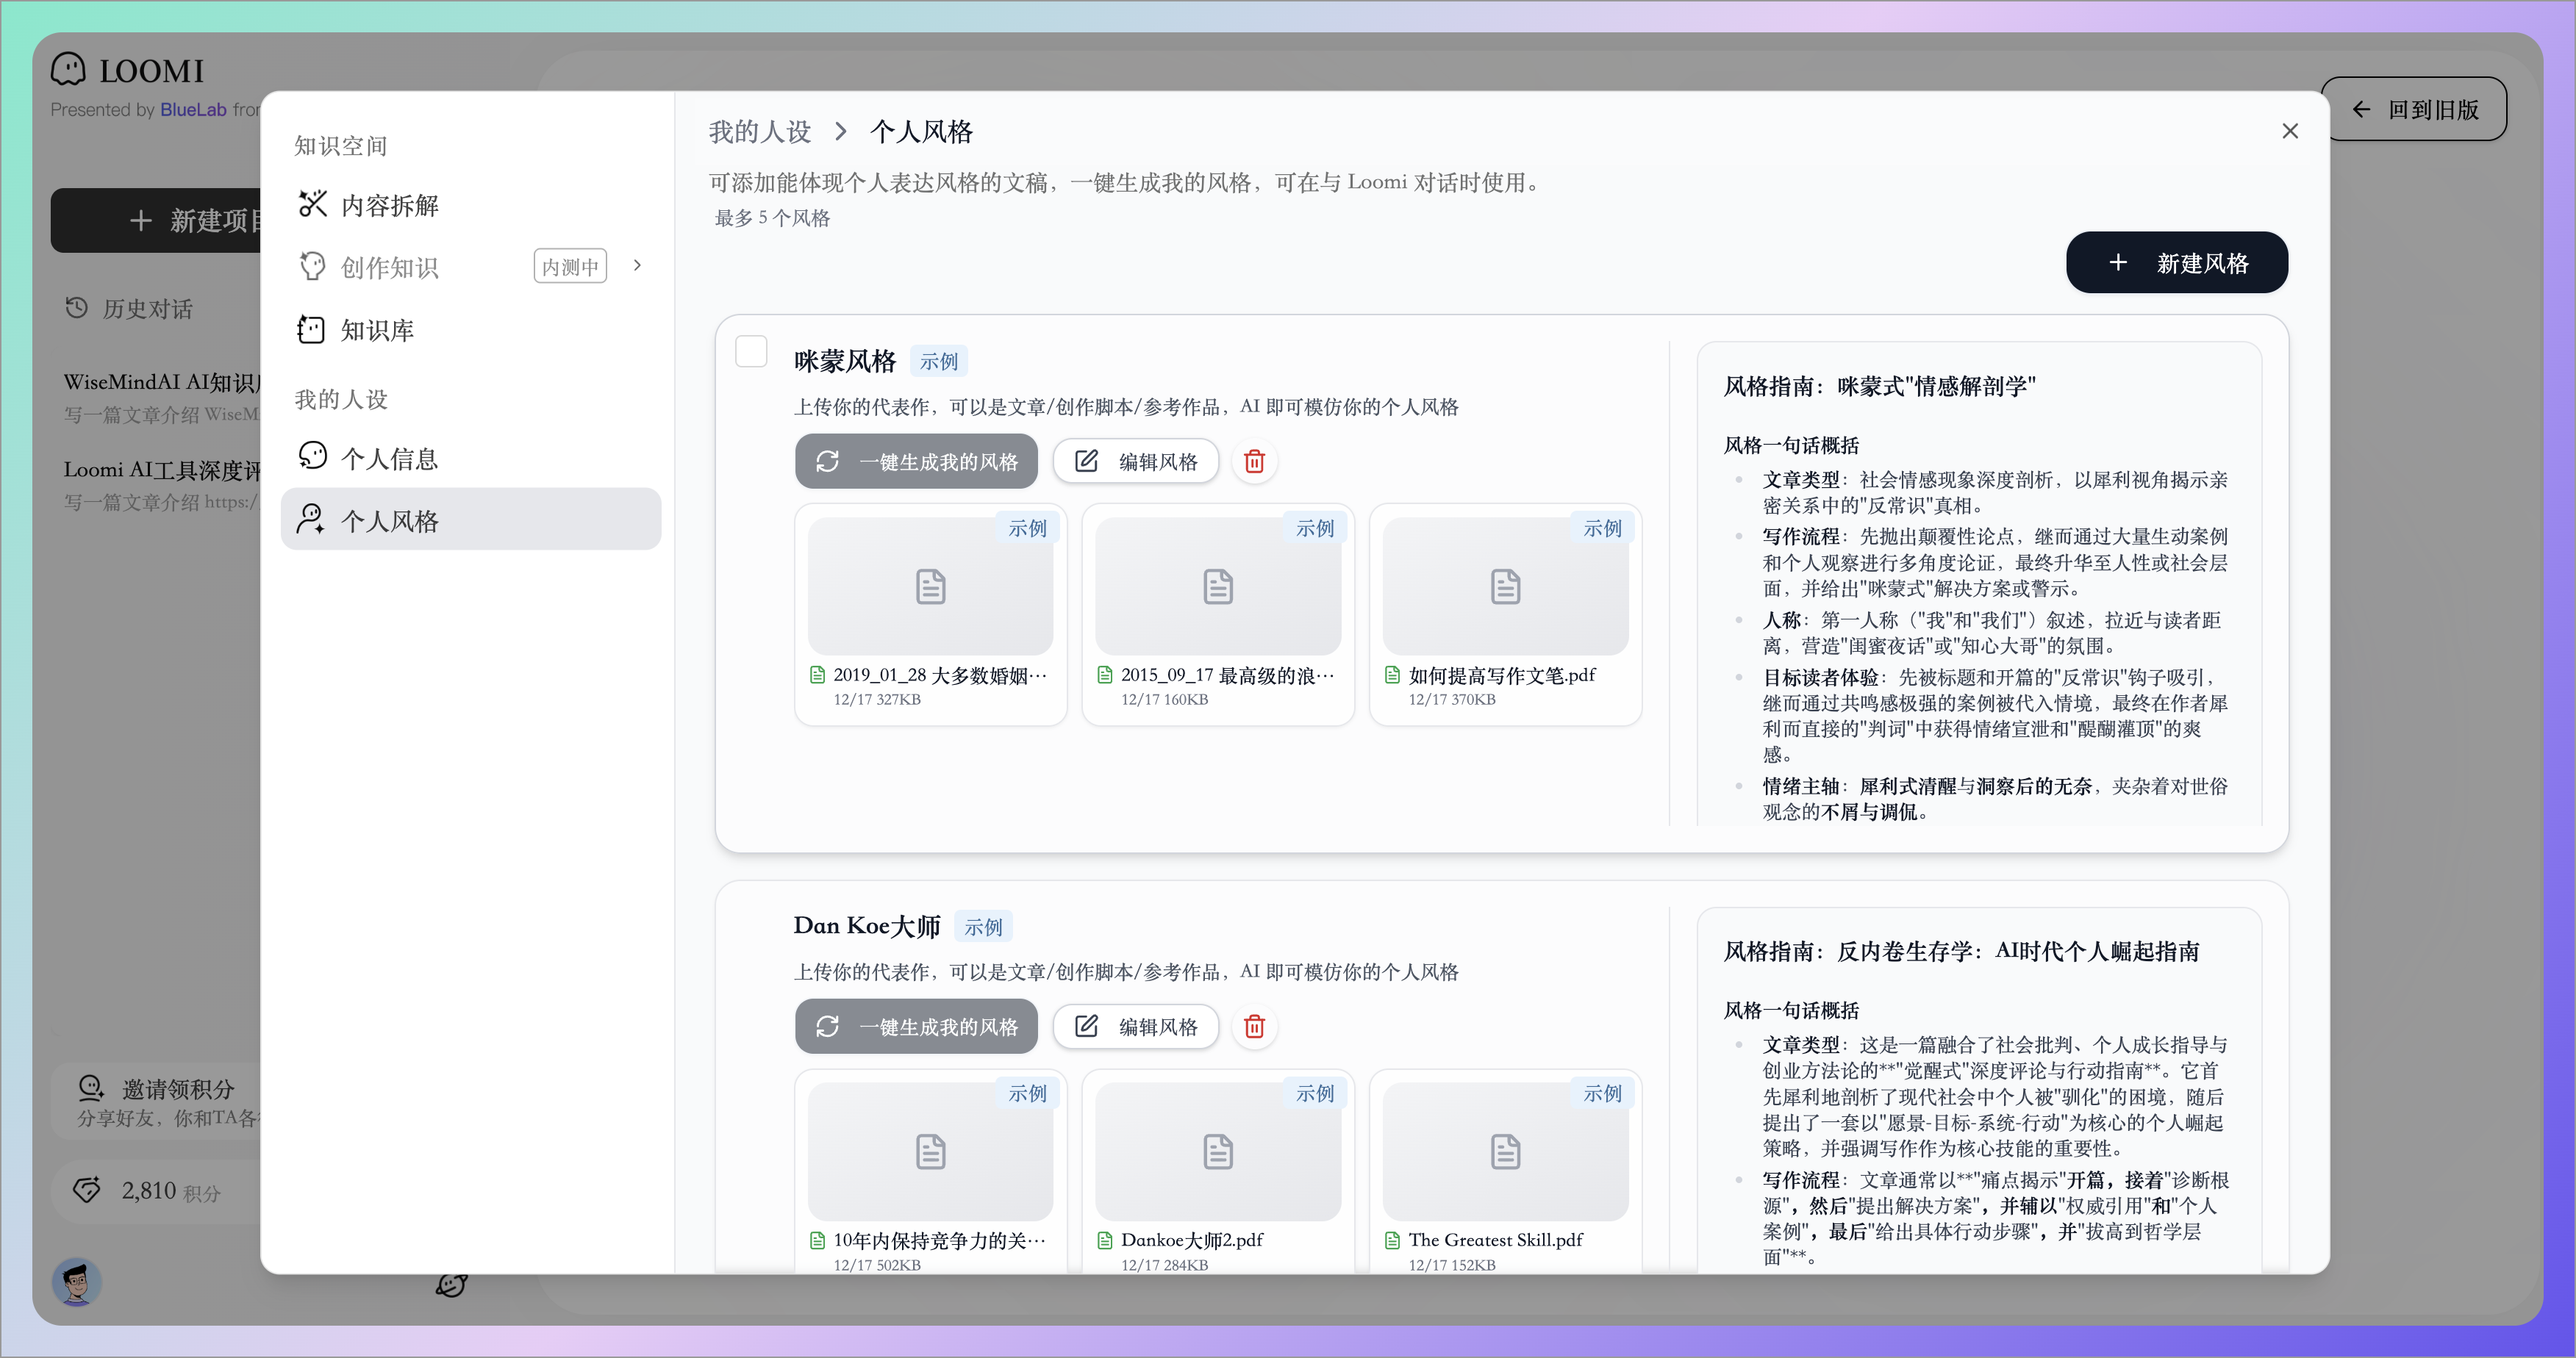Click 编辑风格 for 咪蒙风格
This screenshot has width=2576, height=1358.
coord(1136,461)
